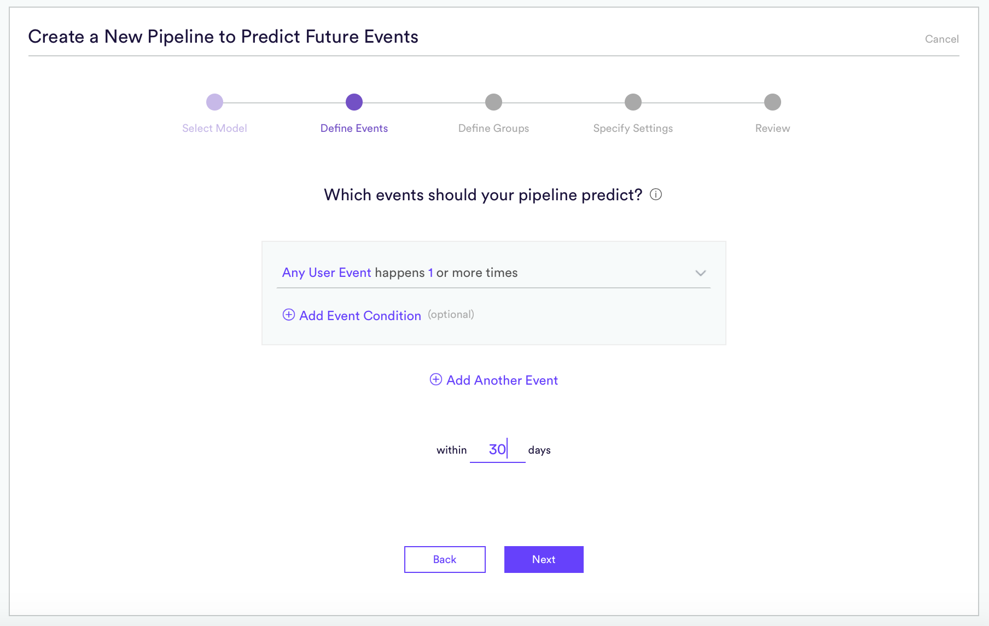Click the Back button

click(x=445, y=559)
